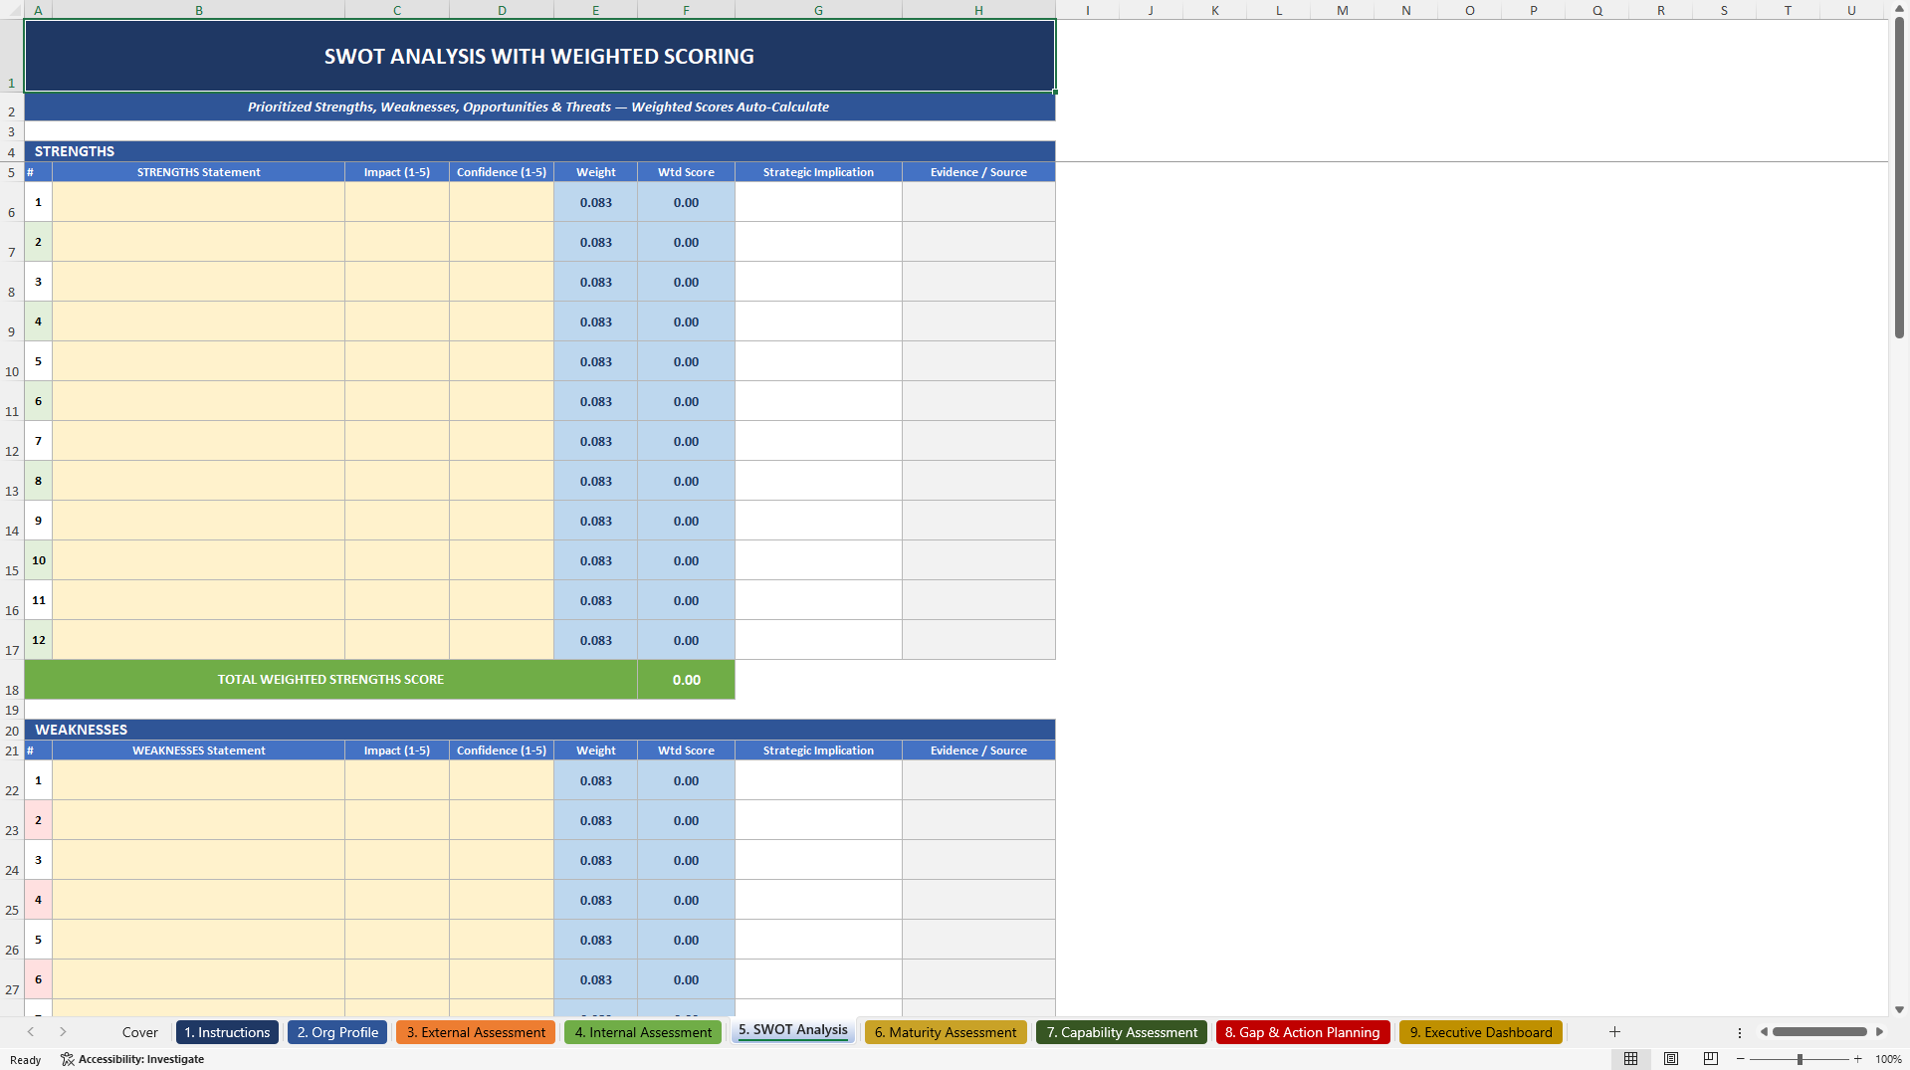Viewport: 1910px width, 1070px height.
Task: Select Impact cell for weakness 3
Action: 397,860
